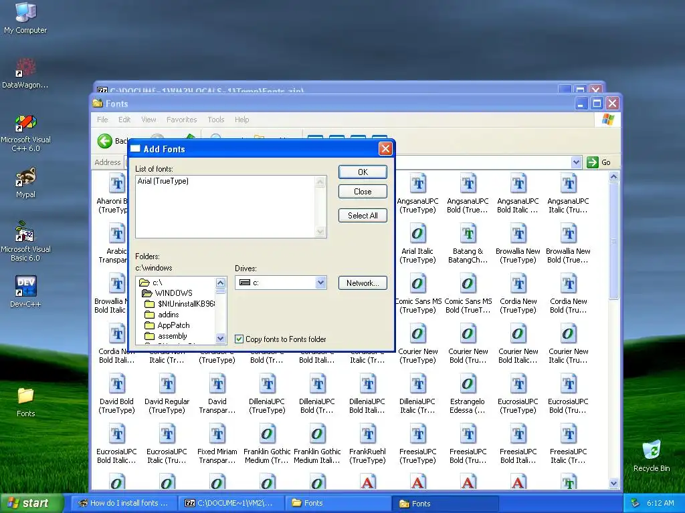Open Edit menu in Fonts window
685x513 pixels.
pyautogui.click(x=124, y=120)
